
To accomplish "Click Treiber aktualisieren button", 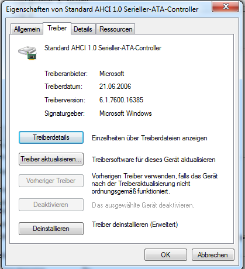I will point(51,159).
